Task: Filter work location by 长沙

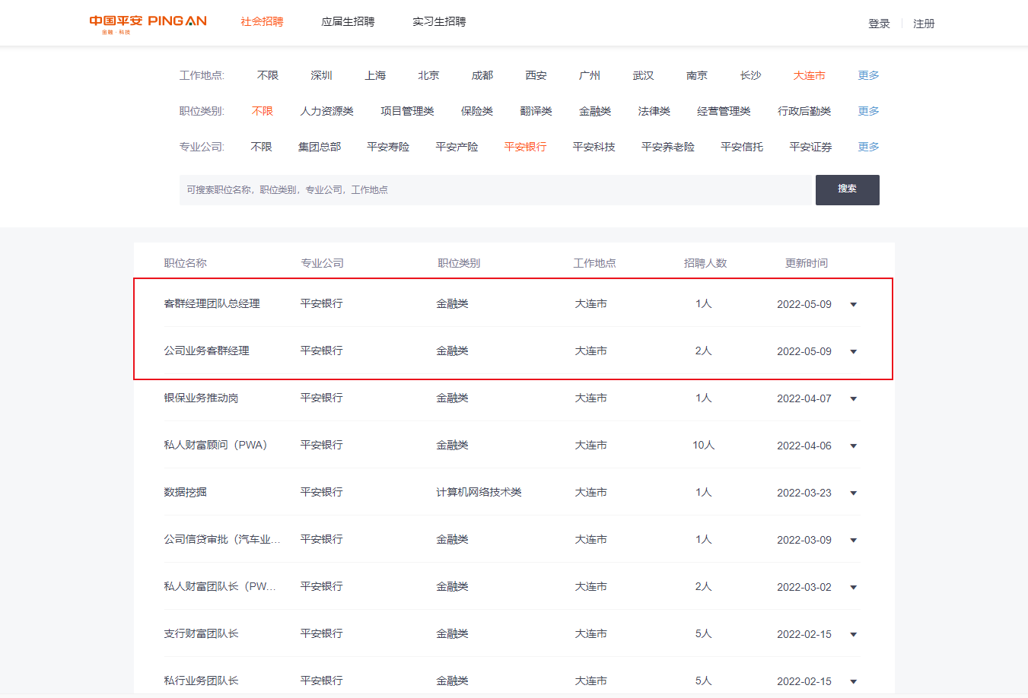Action: tap(750, 75)
